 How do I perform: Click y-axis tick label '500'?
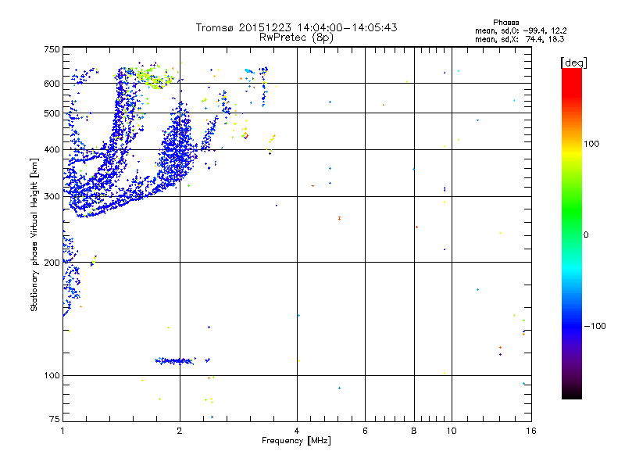[x=52, y=113]
